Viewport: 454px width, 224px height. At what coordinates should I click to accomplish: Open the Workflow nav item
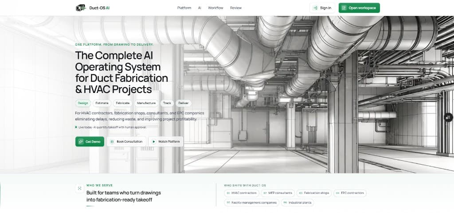coord(215,8)
